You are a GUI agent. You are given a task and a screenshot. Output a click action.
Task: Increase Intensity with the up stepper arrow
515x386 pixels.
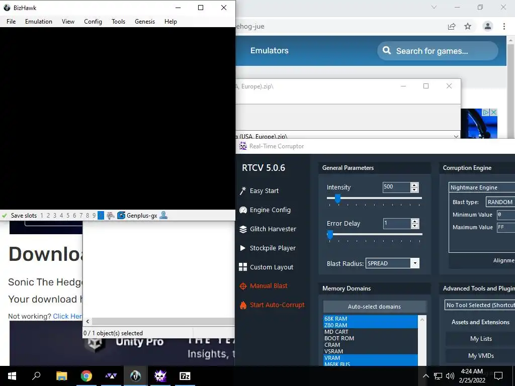click(x=414, y=185)
